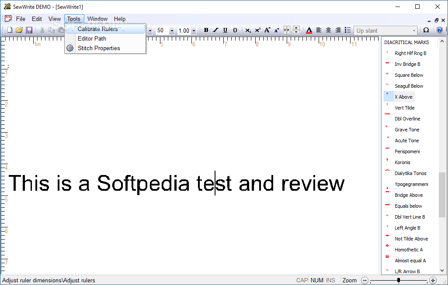Click the SewWrite document icon in menu bar
The image size is (448, 285).
(8, 19)
